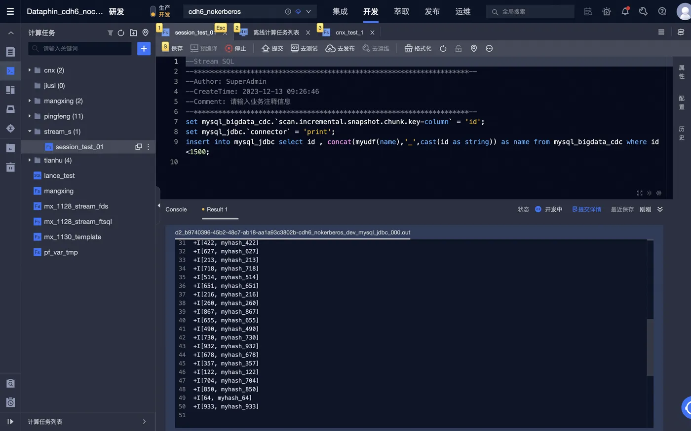Open the 计算任务 terminal sidebar icon
Image resolution: width=691 pixels, height=431 pixels.
tap(10, 70)
